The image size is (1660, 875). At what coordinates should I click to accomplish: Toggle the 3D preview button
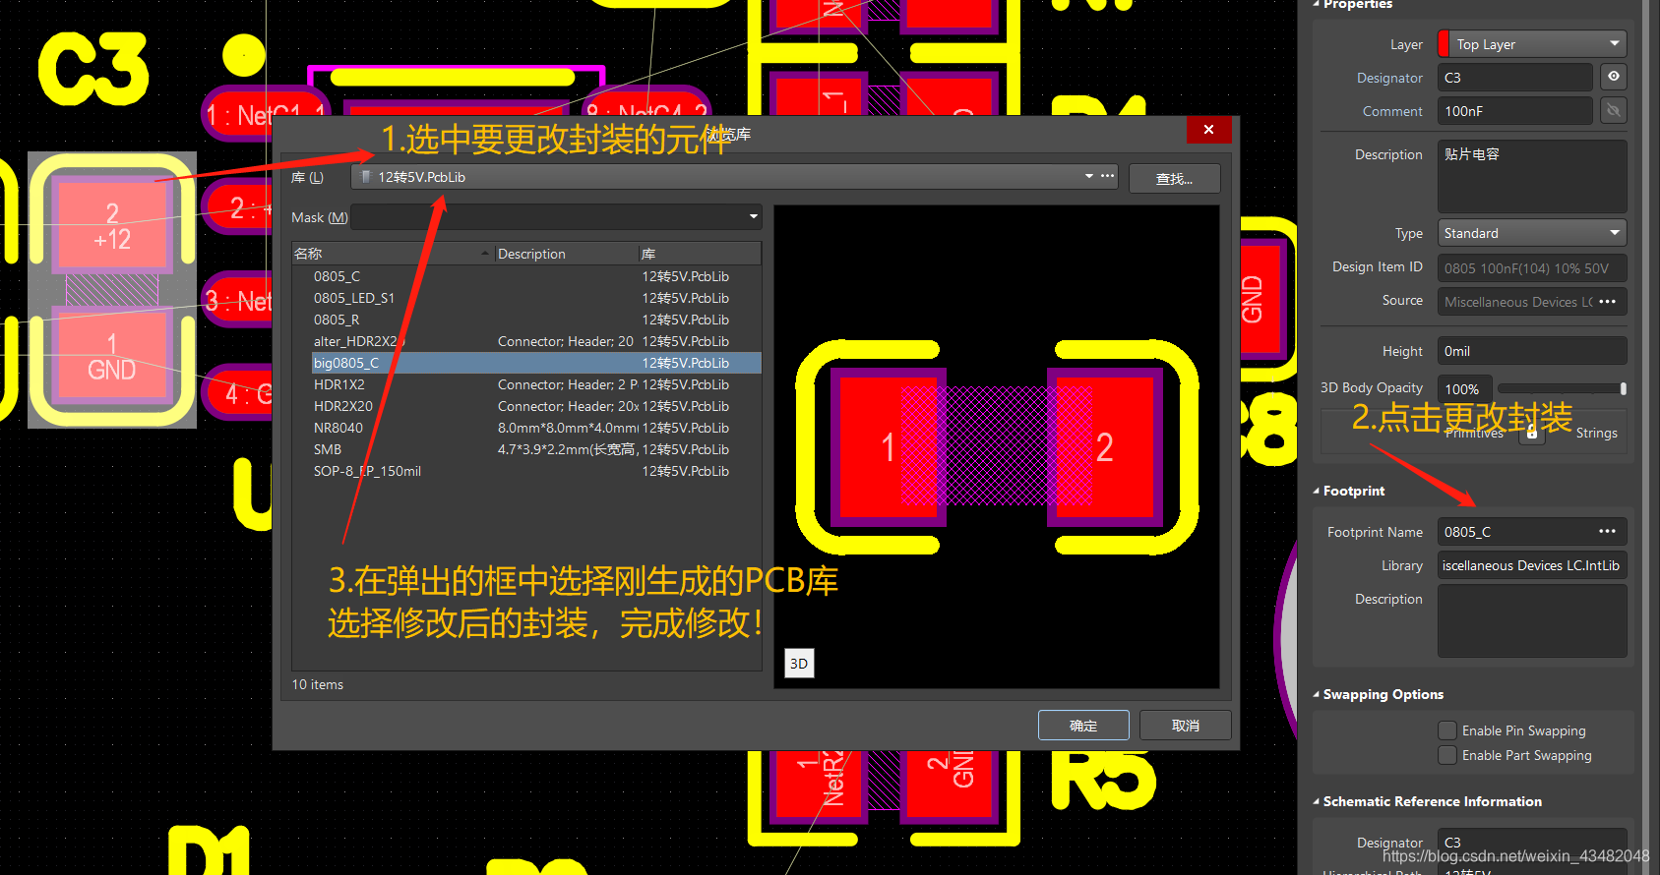[799, 664]
